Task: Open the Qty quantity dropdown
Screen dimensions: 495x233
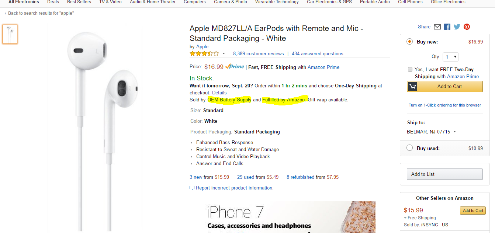Action: point(450,56)
